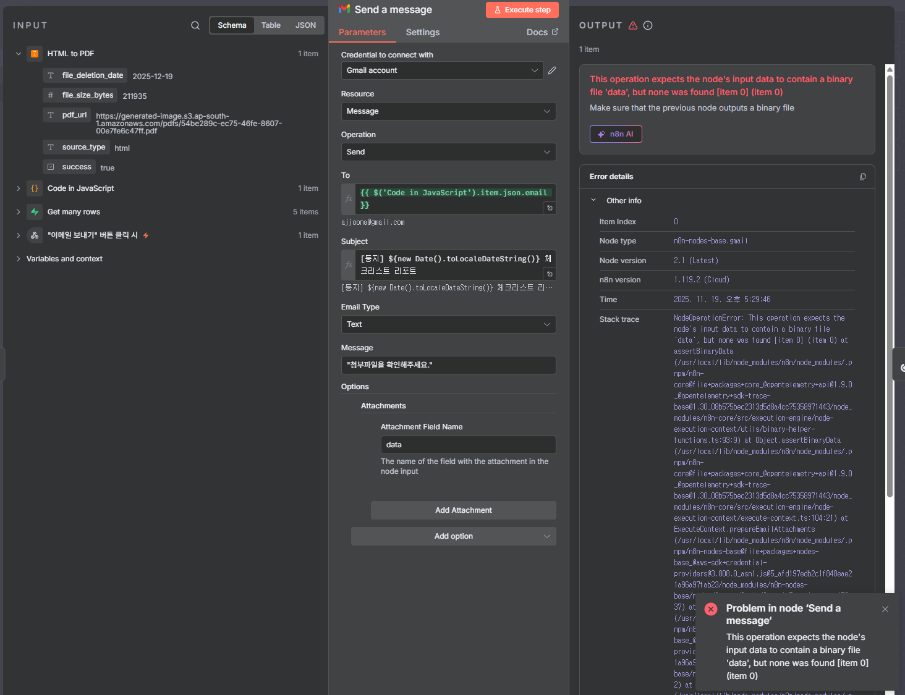Dismiss the 'Problem in node' error toast
This screenshot has height=695, width=905.
885,609
